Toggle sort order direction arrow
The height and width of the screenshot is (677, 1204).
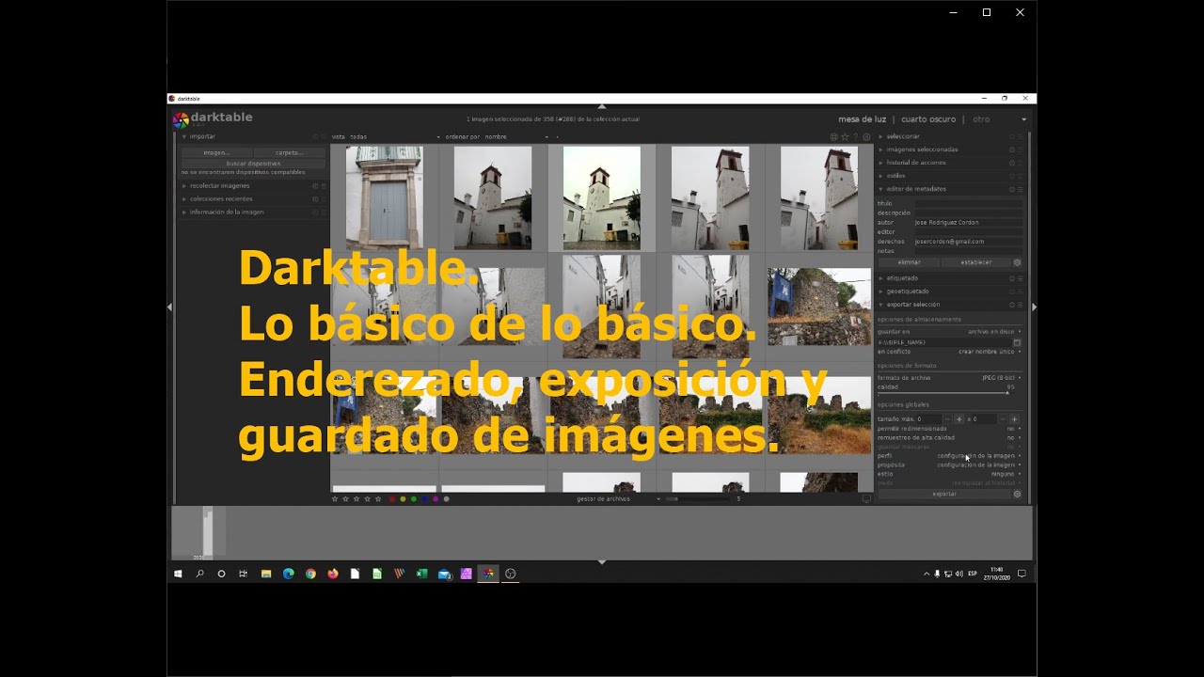(557, 137)
